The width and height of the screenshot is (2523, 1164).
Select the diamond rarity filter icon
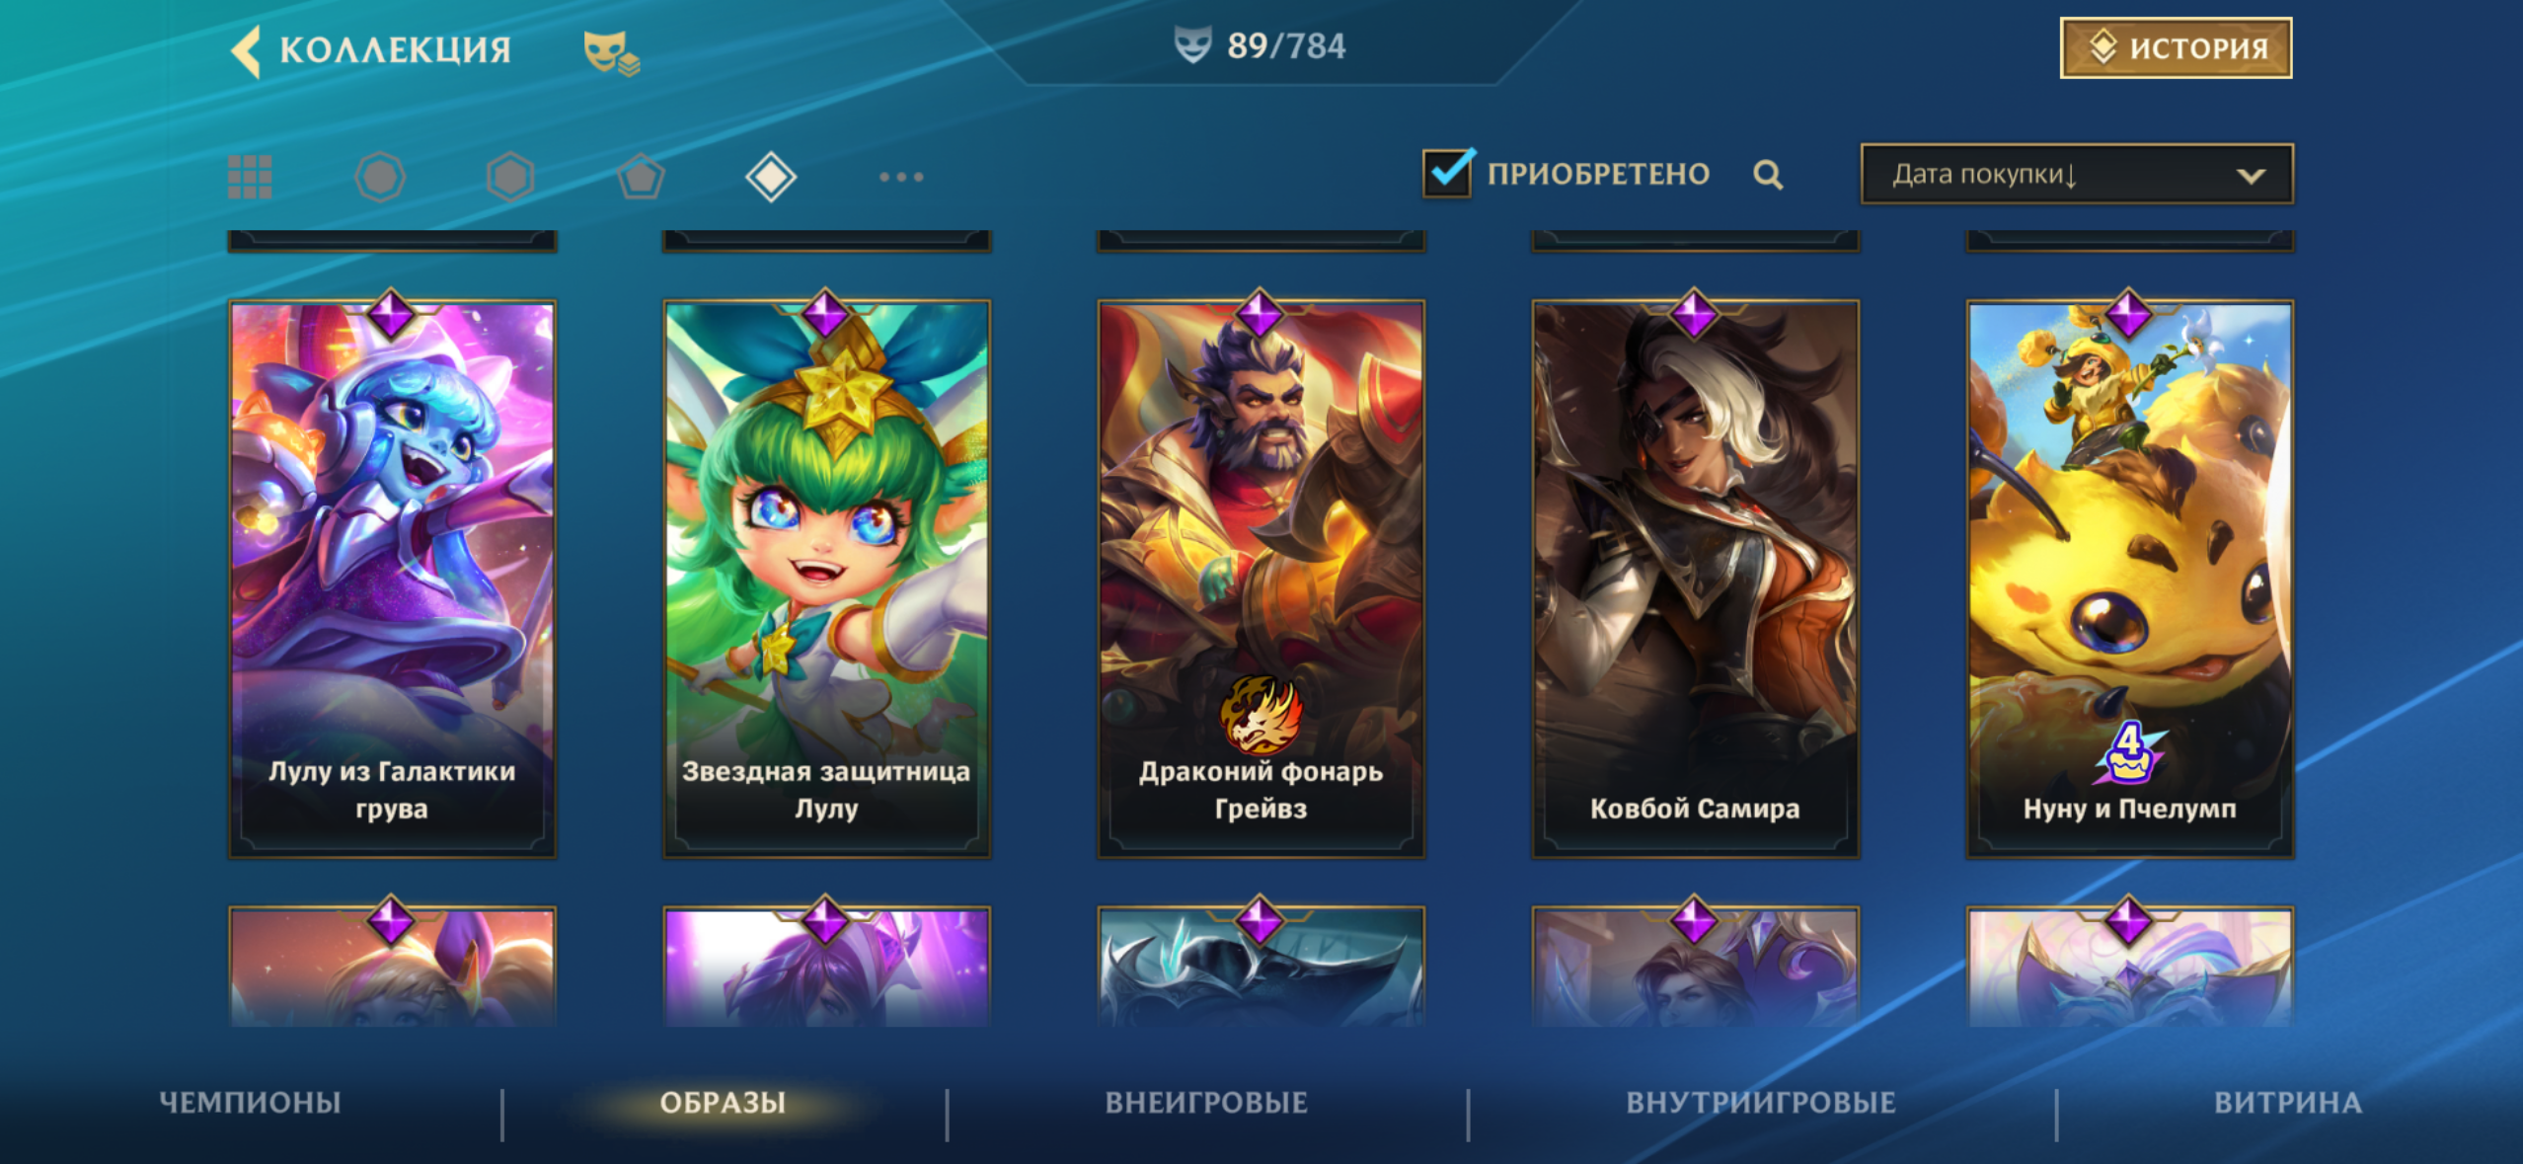[x=771, y=177]
